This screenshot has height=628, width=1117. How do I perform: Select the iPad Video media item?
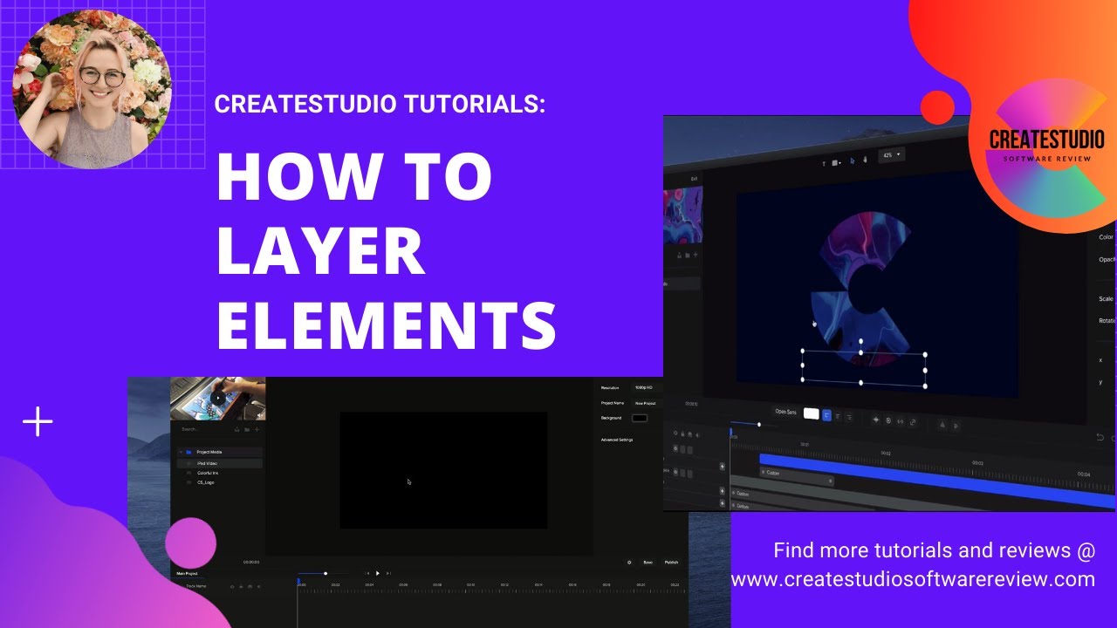coord(219,463)
